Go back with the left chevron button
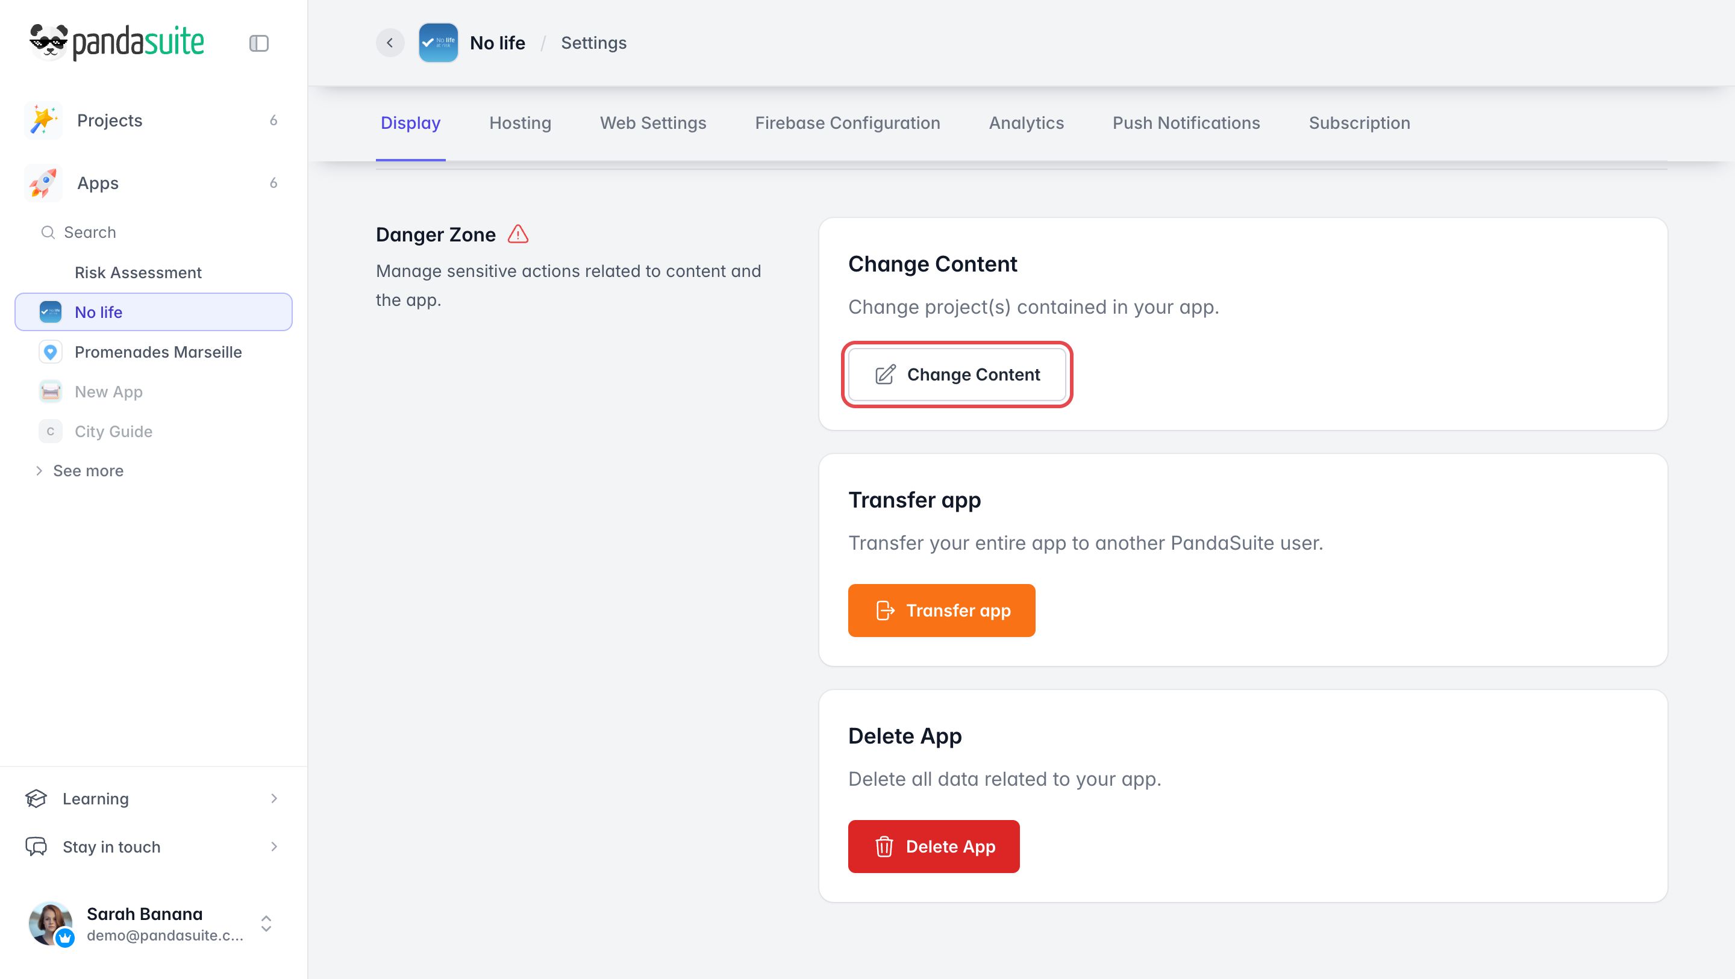The height and width of the screenshot is (979, 1735). pyautogui.click(x=390, y=42)
